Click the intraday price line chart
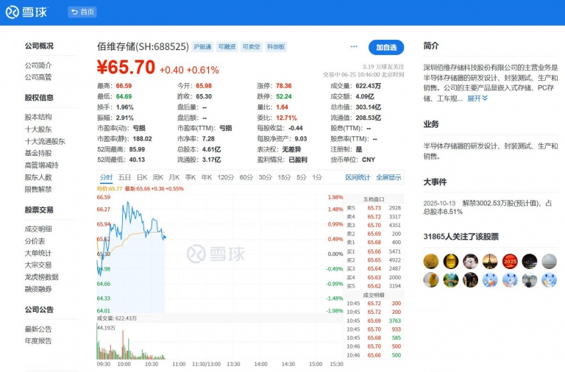 (x=220, y=254)
